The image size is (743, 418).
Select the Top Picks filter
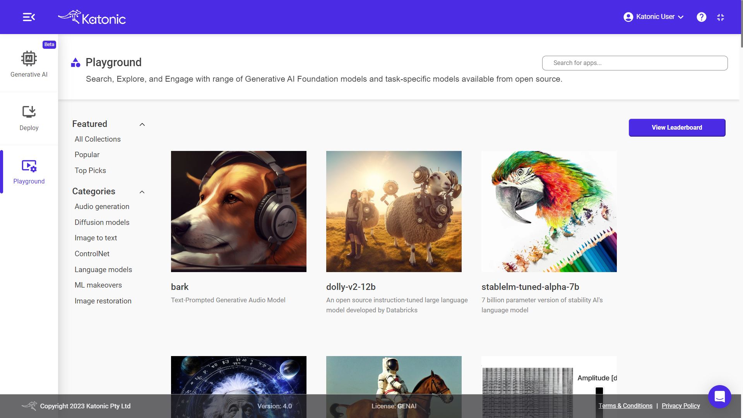[x=90, y=171]
